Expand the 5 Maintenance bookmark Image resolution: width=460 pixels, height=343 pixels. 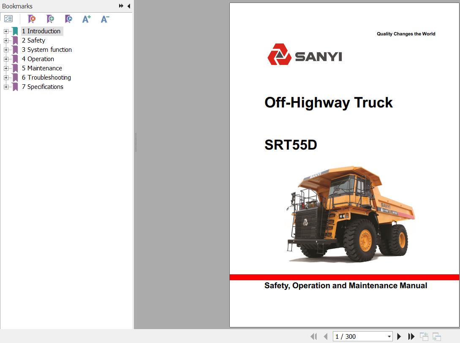coord(6,68)
